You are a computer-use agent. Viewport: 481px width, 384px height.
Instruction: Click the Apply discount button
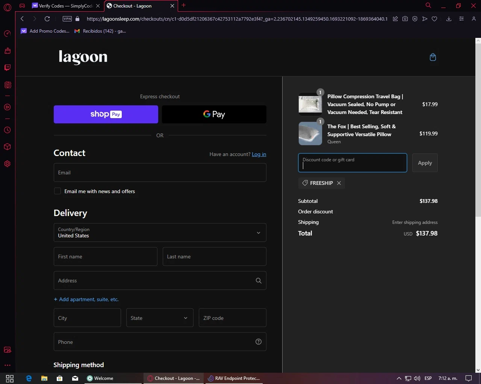425,163
